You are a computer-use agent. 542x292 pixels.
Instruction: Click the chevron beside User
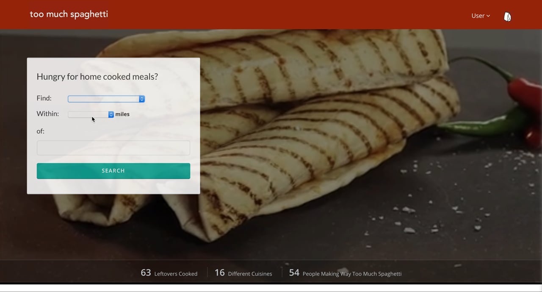click(488, 16)
